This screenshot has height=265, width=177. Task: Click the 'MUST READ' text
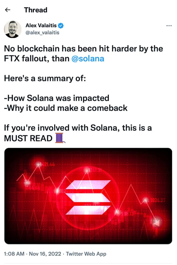pos(28,138)
